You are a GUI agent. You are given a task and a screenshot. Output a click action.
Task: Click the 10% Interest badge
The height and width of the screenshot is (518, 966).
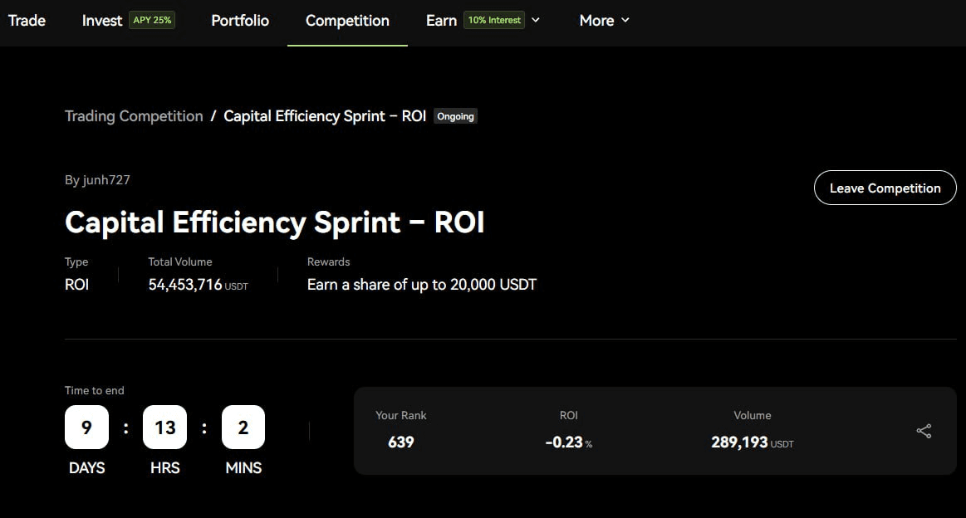[493, 20]
